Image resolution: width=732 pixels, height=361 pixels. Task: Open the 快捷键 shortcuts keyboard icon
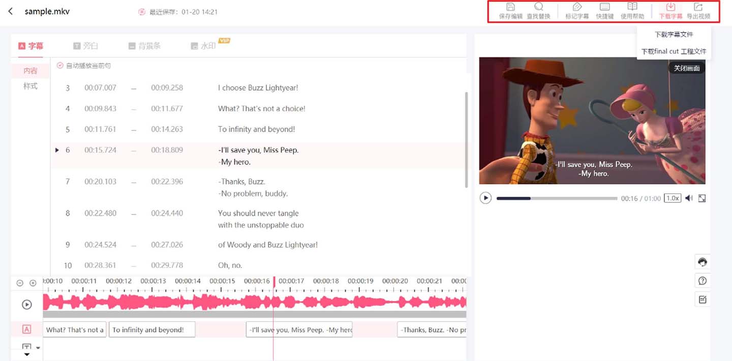(604, 8)
